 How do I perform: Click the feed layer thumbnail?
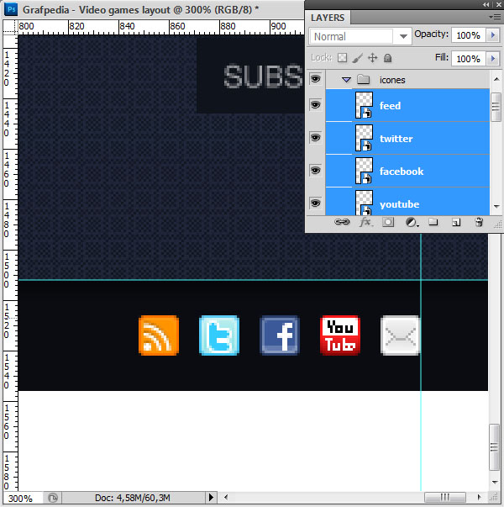click(364, 105)
